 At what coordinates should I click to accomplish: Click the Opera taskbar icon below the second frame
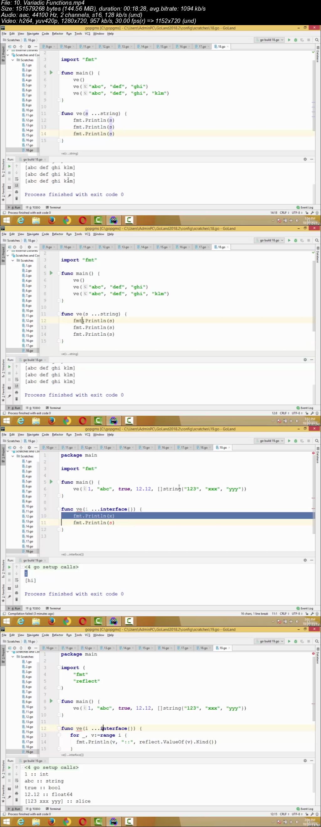tap(82, 421)
